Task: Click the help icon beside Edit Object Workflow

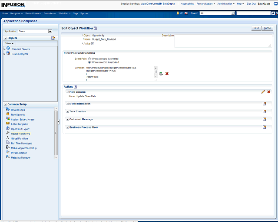Action: click(95, 28)
